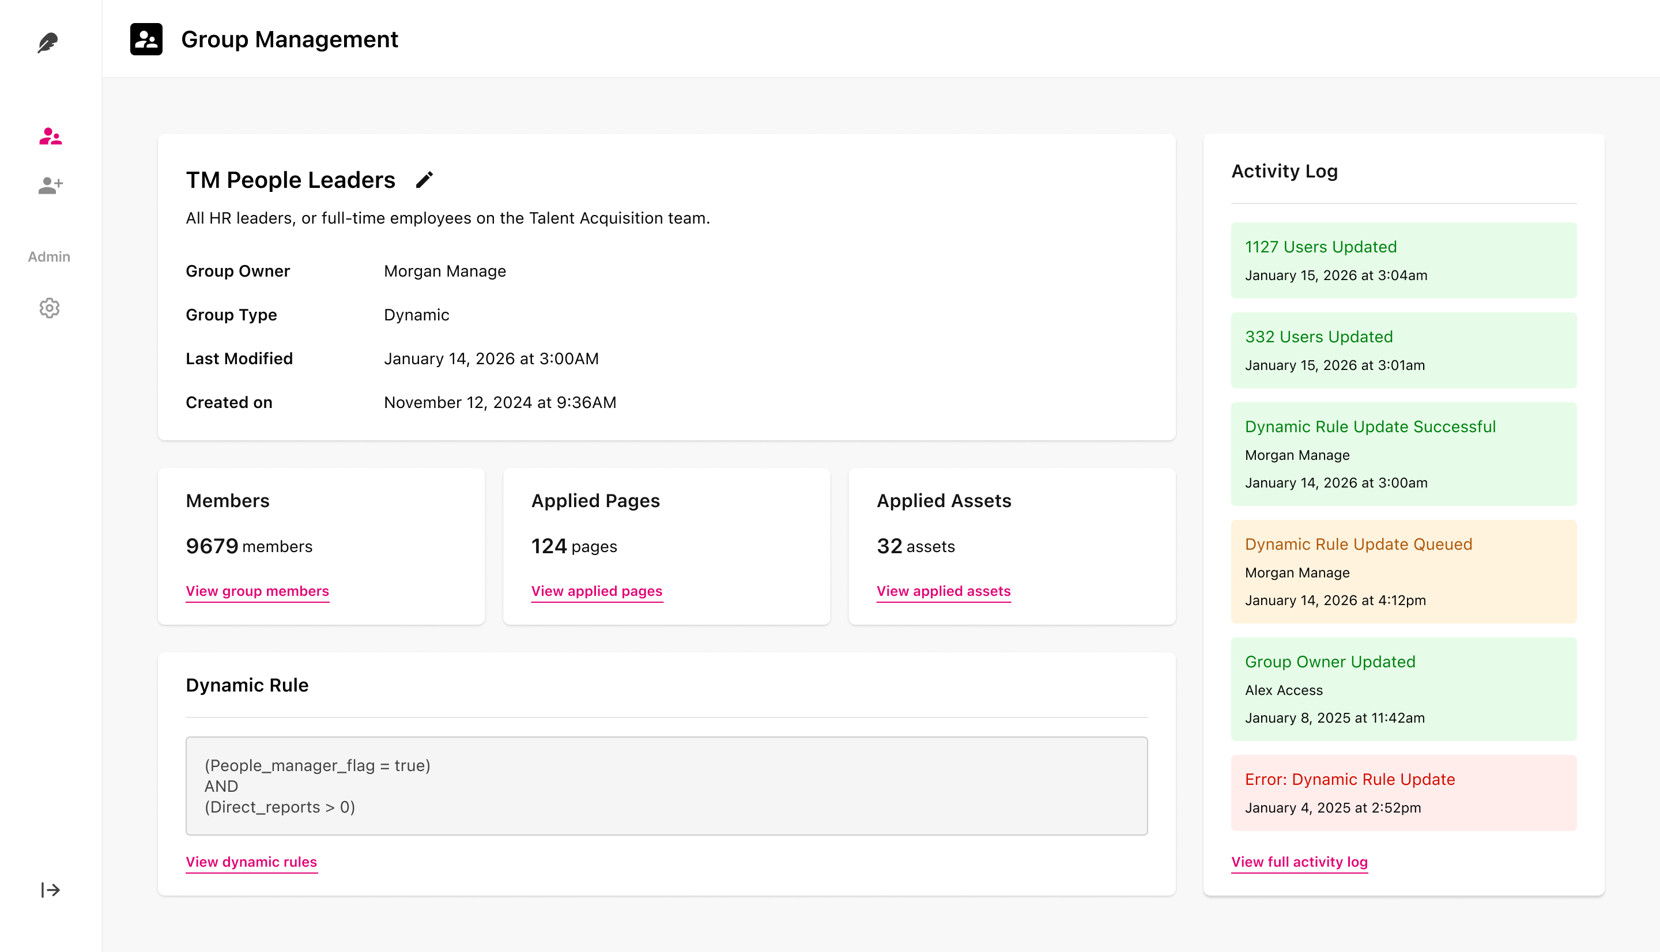Open Dynamic Rule Update Successful entry
The height and width of the screenshot is (952, 1660).
(x=1404, y=454)
